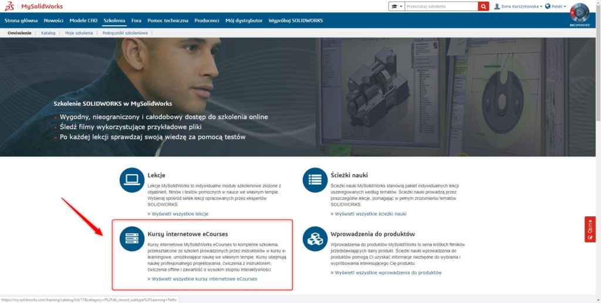Image resolution: width=601 pixels, height=303 pixels.
Task: Open Pomoc techniczna in navigation
Action: (168, 21)
